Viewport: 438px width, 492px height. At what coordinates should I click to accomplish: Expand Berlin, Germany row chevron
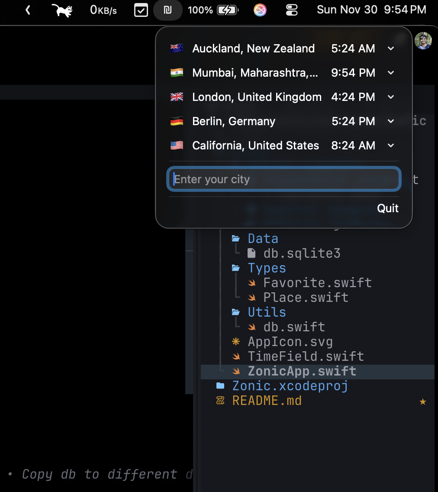[x=391, y=121]
